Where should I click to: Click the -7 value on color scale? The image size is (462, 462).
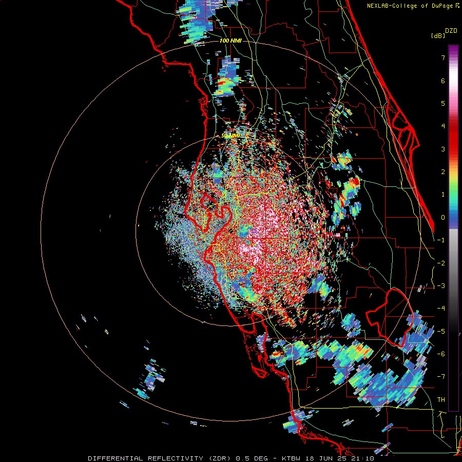click(441, 377)
